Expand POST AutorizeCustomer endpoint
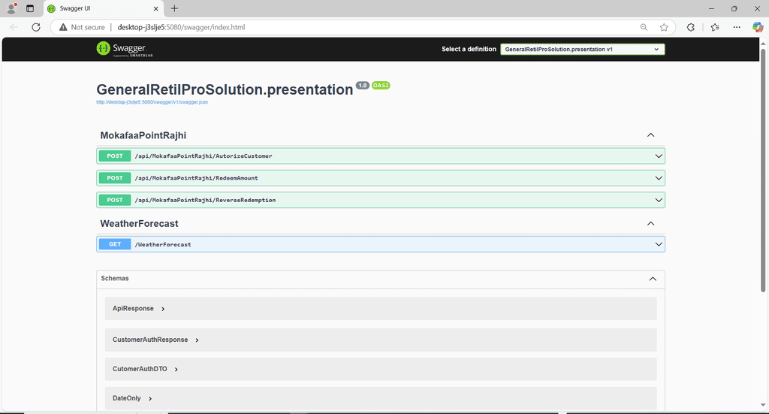 pyautogui.click(x=381, y=156)
